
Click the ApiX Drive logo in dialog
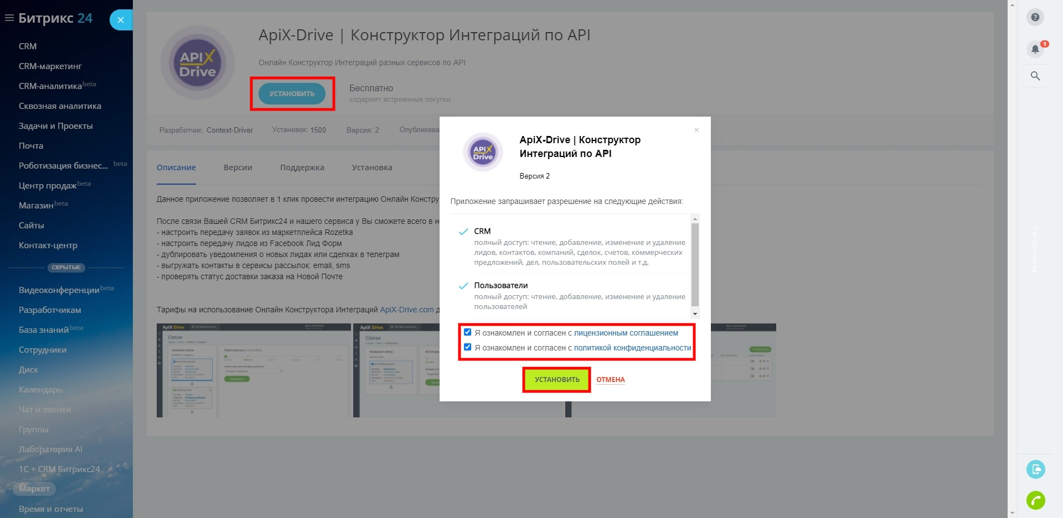[483, 152]
